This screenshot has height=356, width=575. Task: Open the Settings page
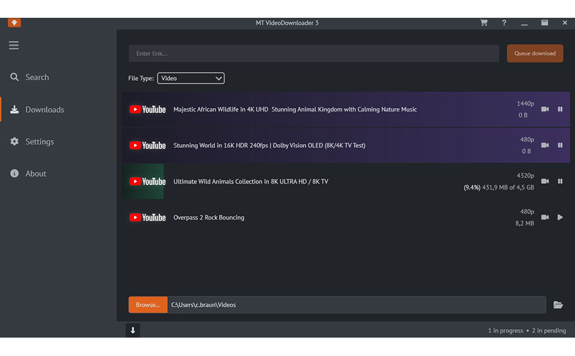(40, 141)
